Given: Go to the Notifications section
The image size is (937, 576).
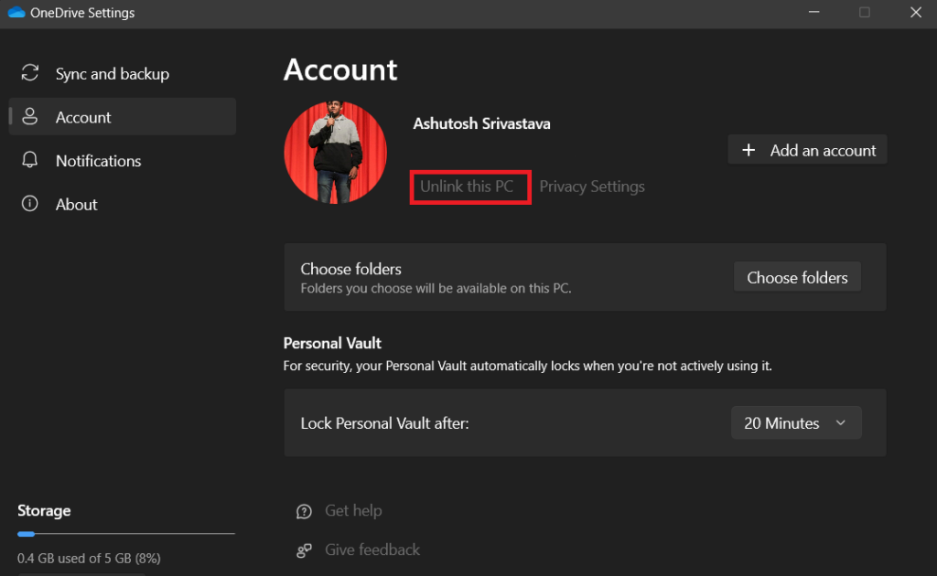Looking at the screenshot, I should [x=98, y=161].
